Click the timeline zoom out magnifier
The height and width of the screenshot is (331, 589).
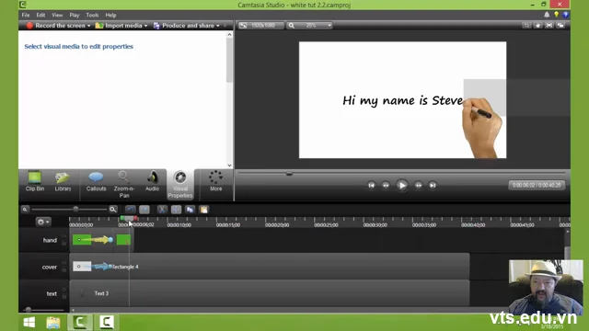pyautogui.click(x=25, y=210)
